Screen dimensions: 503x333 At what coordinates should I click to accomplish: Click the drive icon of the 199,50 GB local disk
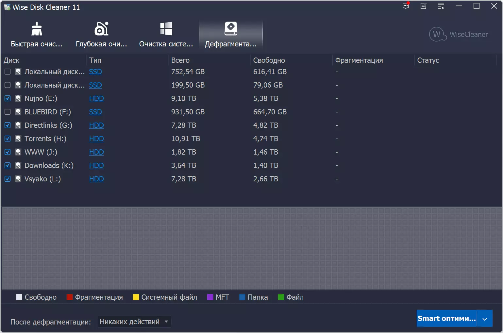click(18, 85)
